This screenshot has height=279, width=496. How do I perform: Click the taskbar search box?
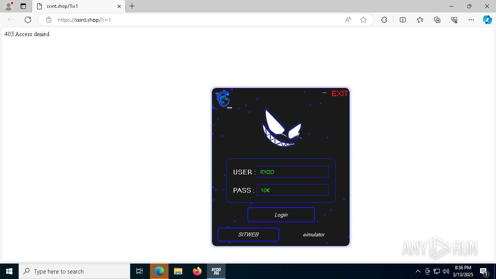(74, 271)
